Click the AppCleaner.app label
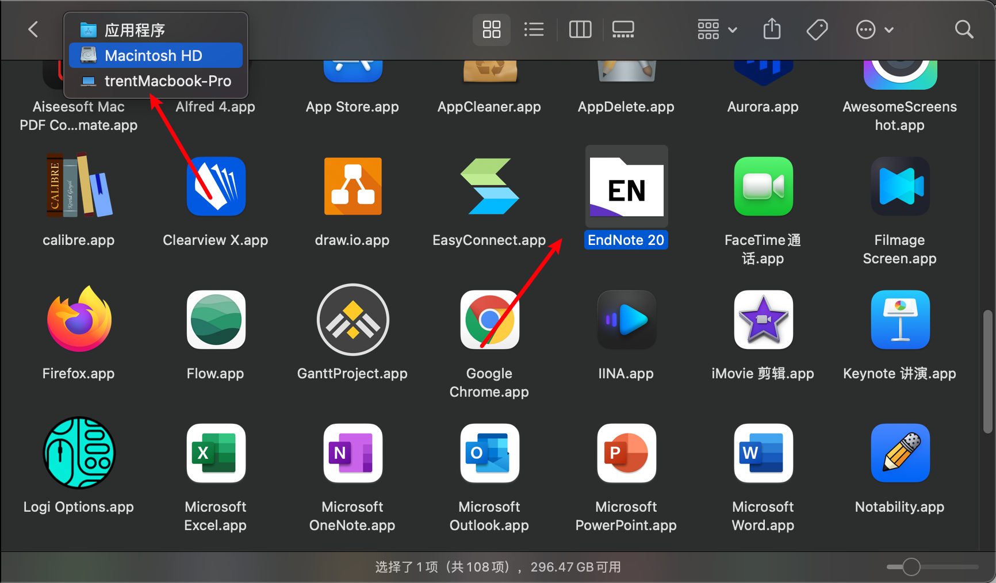This screenshot has height=583, width=996. coord(489,106)
